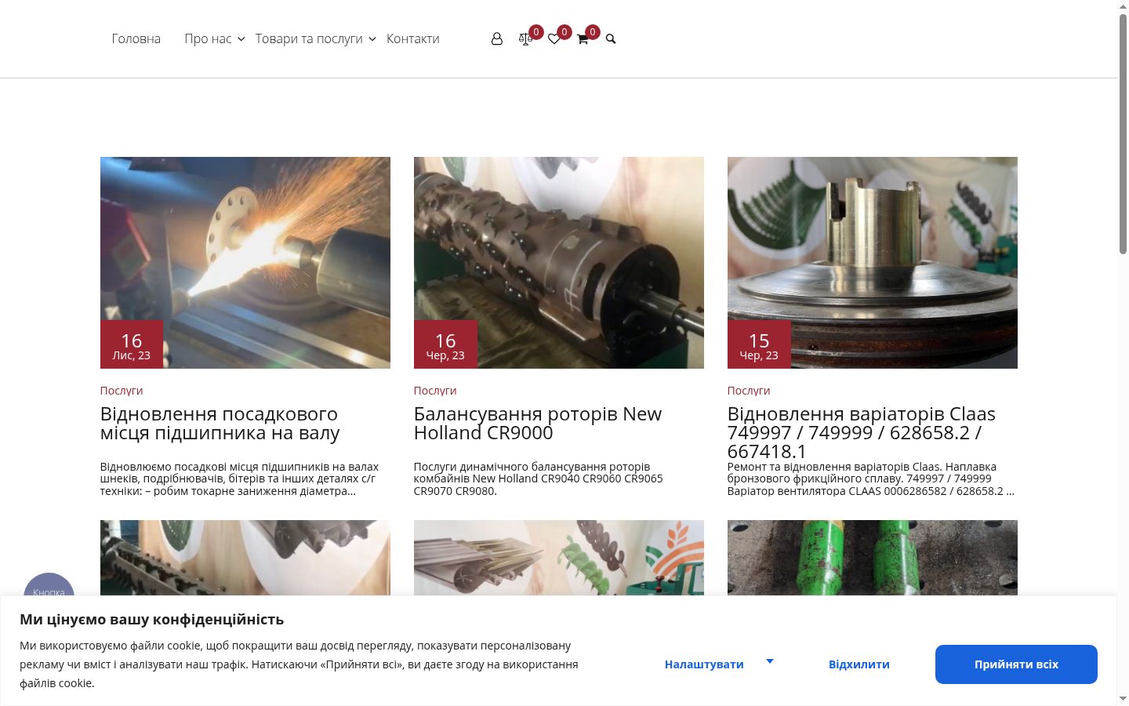Click the Послуги category above the rotor balancing article
Viewport: 1129px width, 706px height.
coord(435,390)
